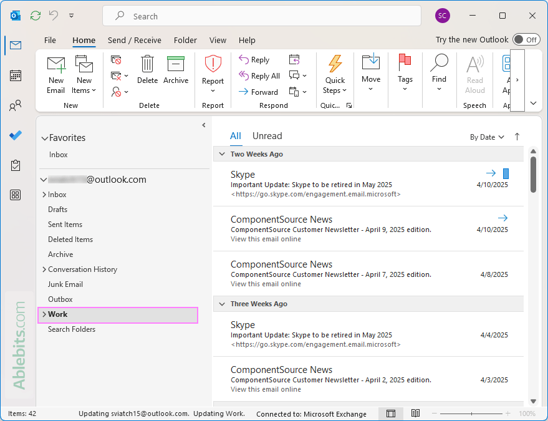Reverse sort order with up arrow

517,137
